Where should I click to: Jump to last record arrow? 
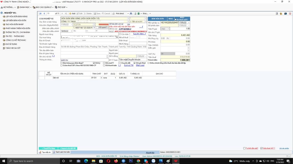(x=66, y=14)
